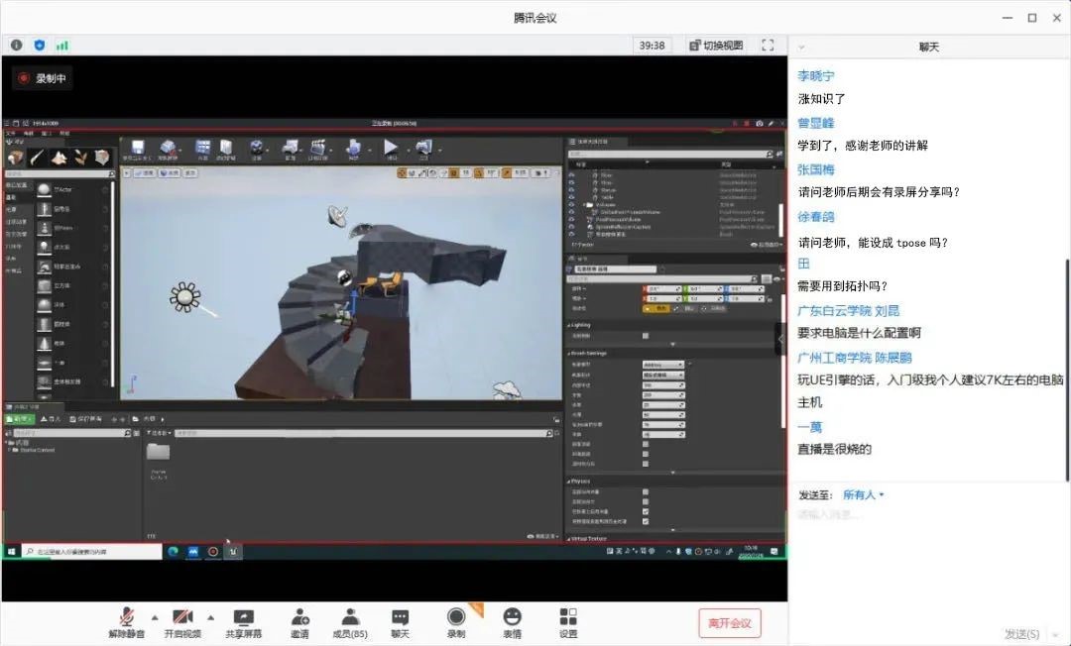
Task: Open the 邀请 invite option
Action: pyautogui.click(x=299, y=623)
